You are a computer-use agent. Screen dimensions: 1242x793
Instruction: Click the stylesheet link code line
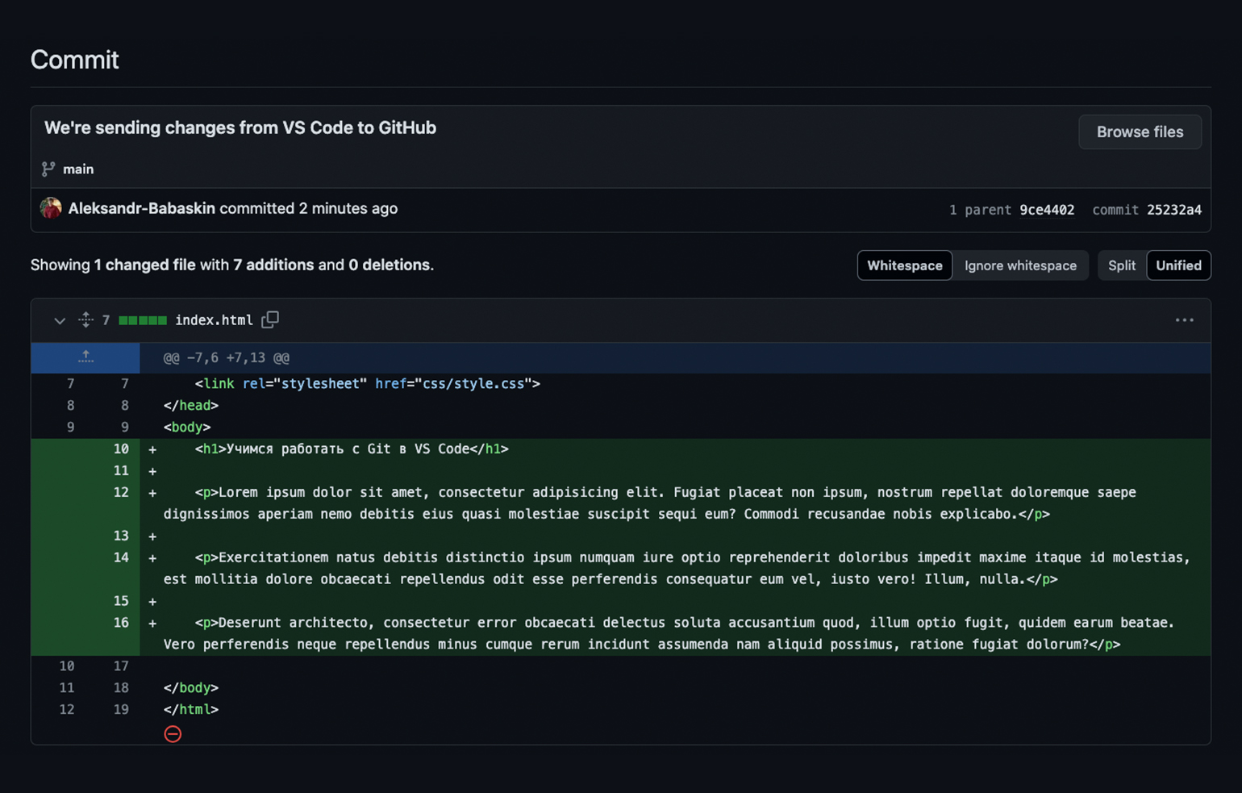[367, 383]
